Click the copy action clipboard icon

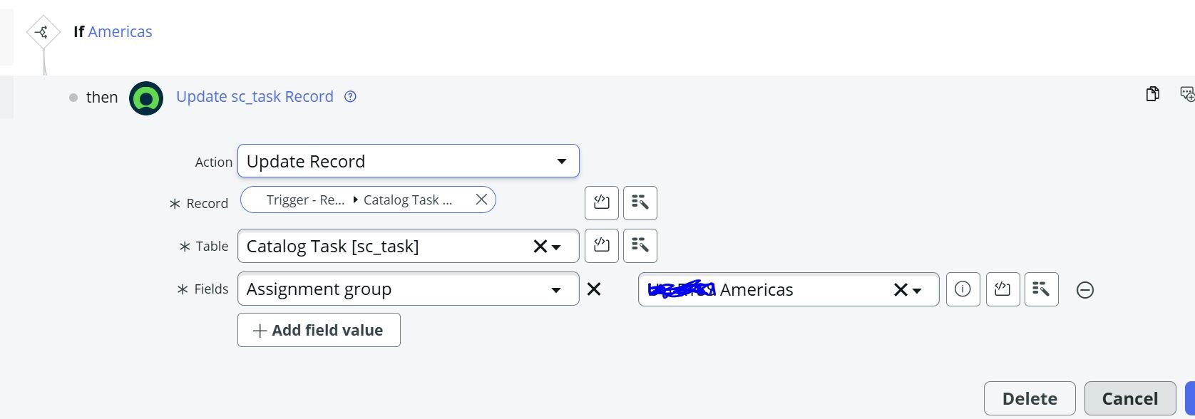pos(1152,94)
